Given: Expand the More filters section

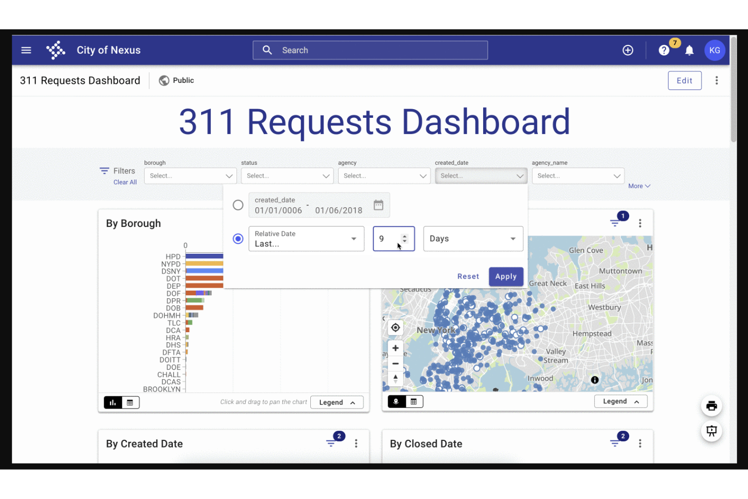Looking at the screenshot, I should coord(638,186).
